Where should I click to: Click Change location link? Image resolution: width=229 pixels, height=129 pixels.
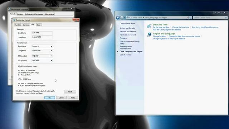tap(159, 36)
